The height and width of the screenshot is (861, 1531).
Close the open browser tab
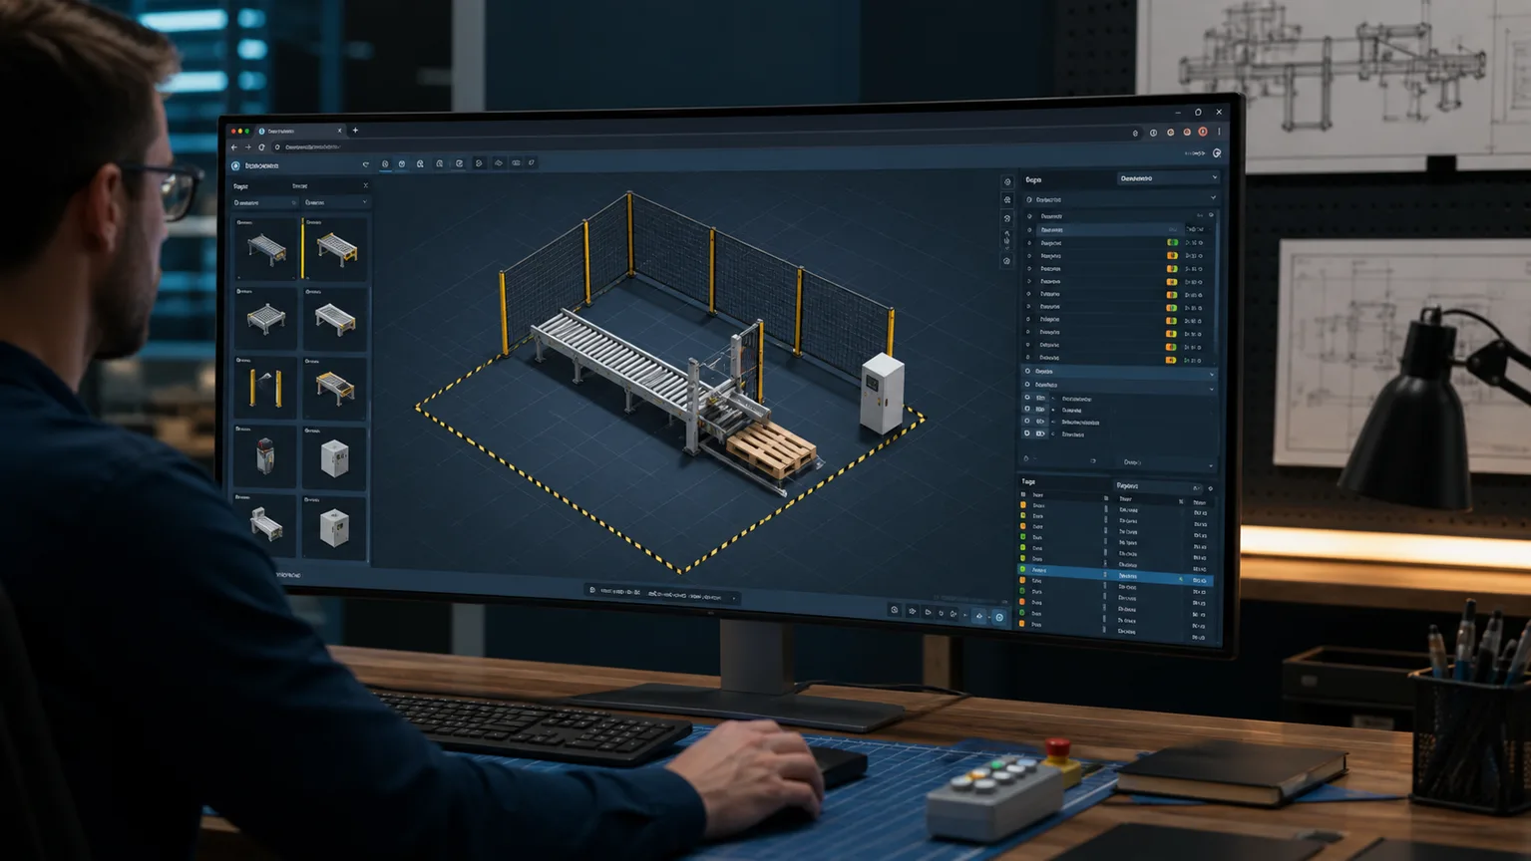[339, 131]
